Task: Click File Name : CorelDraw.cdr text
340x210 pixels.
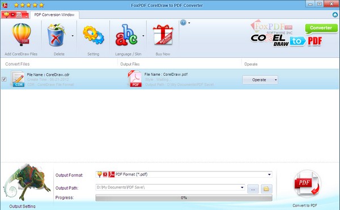Action: [48, 75]
